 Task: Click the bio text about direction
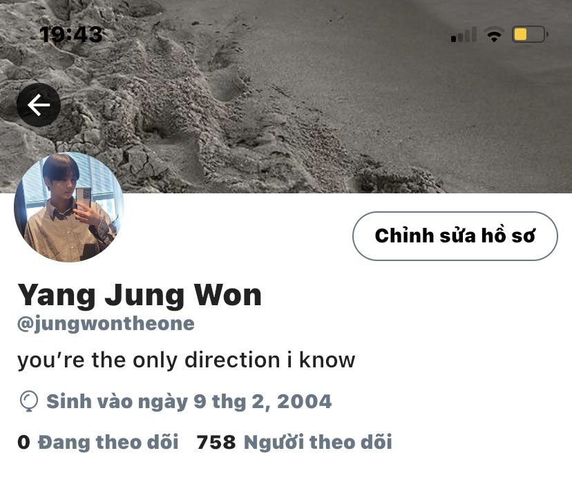coord(186,360)
